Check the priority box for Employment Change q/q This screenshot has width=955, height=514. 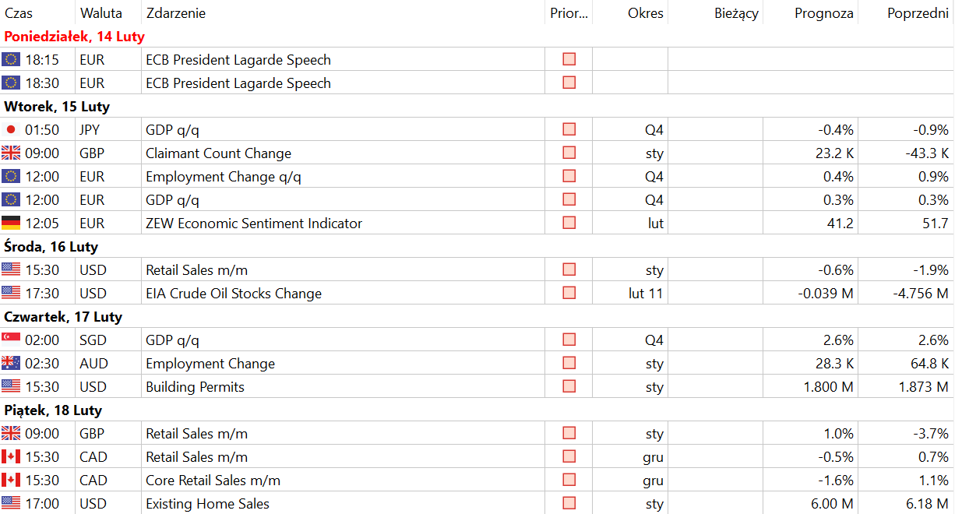569,176
